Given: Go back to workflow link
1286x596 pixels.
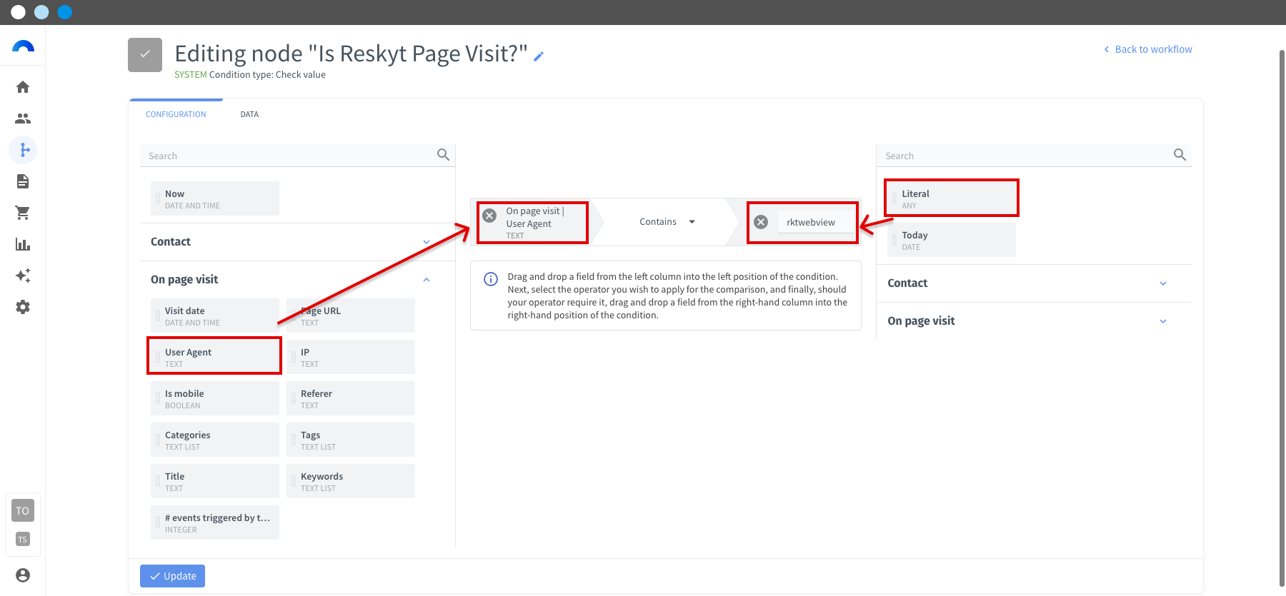Looking at the screenshot, I should [x=1147, y=49].
